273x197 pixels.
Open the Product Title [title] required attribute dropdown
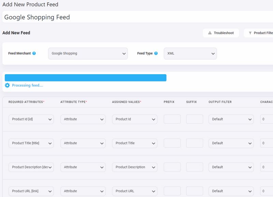point(31,143)
